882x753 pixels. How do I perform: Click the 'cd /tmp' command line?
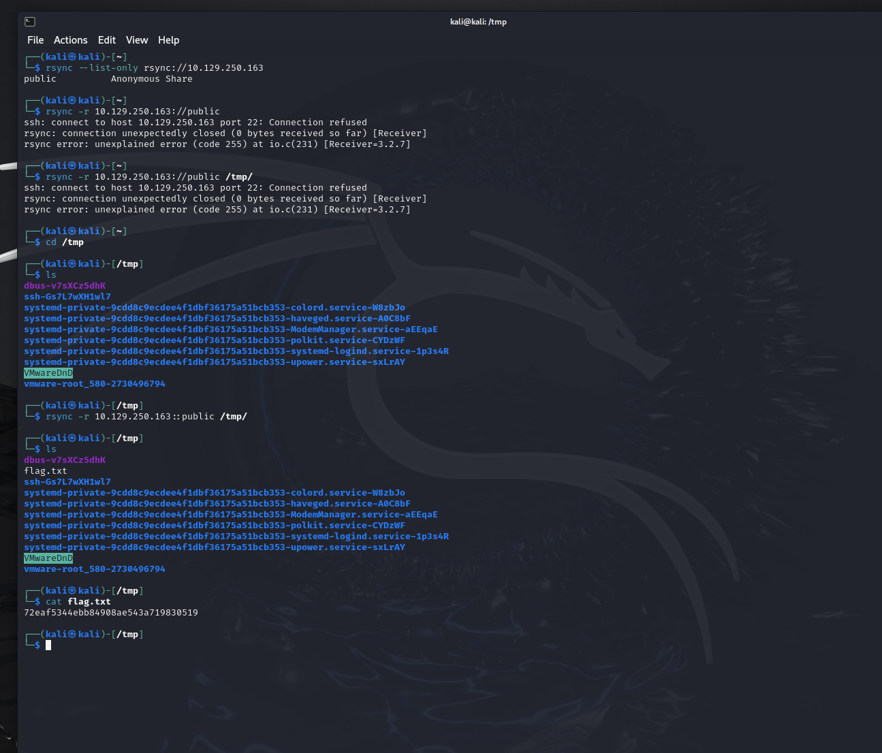(x=65, y=242)
